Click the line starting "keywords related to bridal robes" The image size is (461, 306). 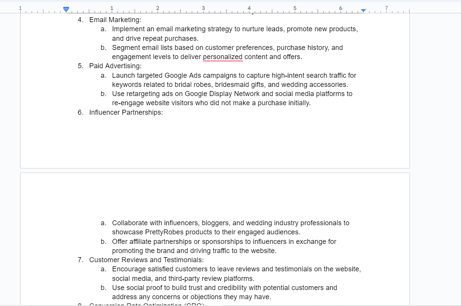click(230, 85)
